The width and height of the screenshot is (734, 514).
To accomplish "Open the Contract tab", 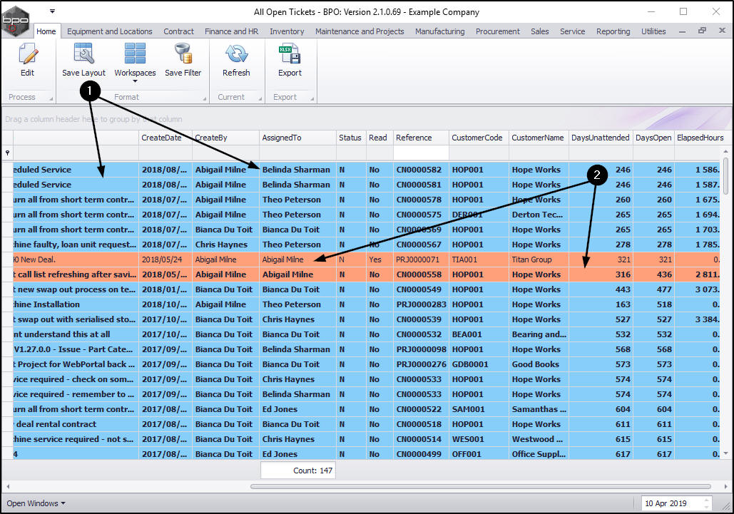I will coord(178,31).
